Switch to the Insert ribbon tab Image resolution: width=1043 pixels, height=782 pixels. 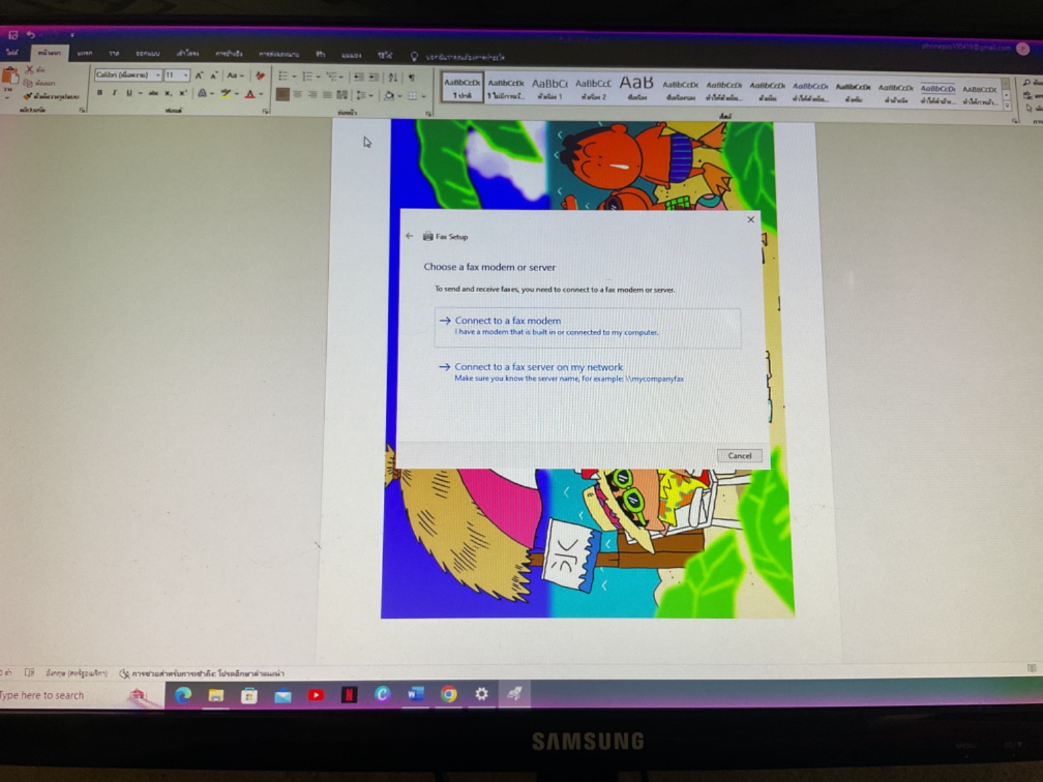[85, 53]
